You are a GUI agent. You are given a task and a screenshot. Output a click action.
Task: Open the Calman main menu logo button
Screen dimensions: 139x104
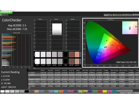tap(6, 12)
